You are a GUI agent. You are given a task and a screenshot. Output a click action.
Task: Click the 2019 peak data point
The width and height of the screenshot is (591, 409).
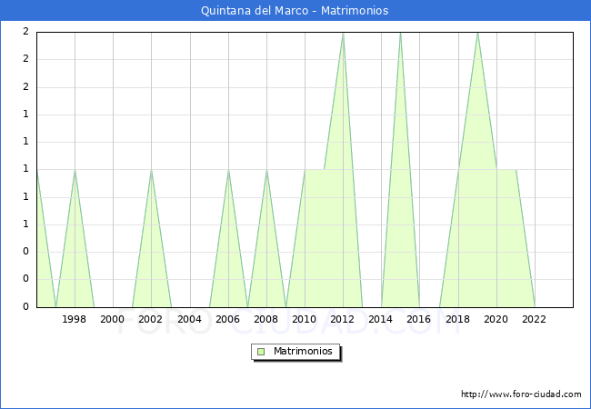[x=477, y=33]
